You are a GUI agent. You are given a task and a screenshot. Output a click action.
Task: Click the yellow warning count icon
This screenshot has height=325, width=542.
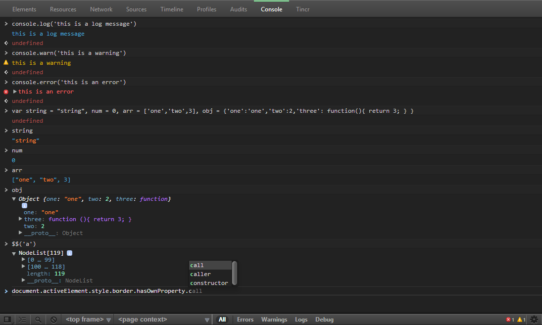click(520, 320)
